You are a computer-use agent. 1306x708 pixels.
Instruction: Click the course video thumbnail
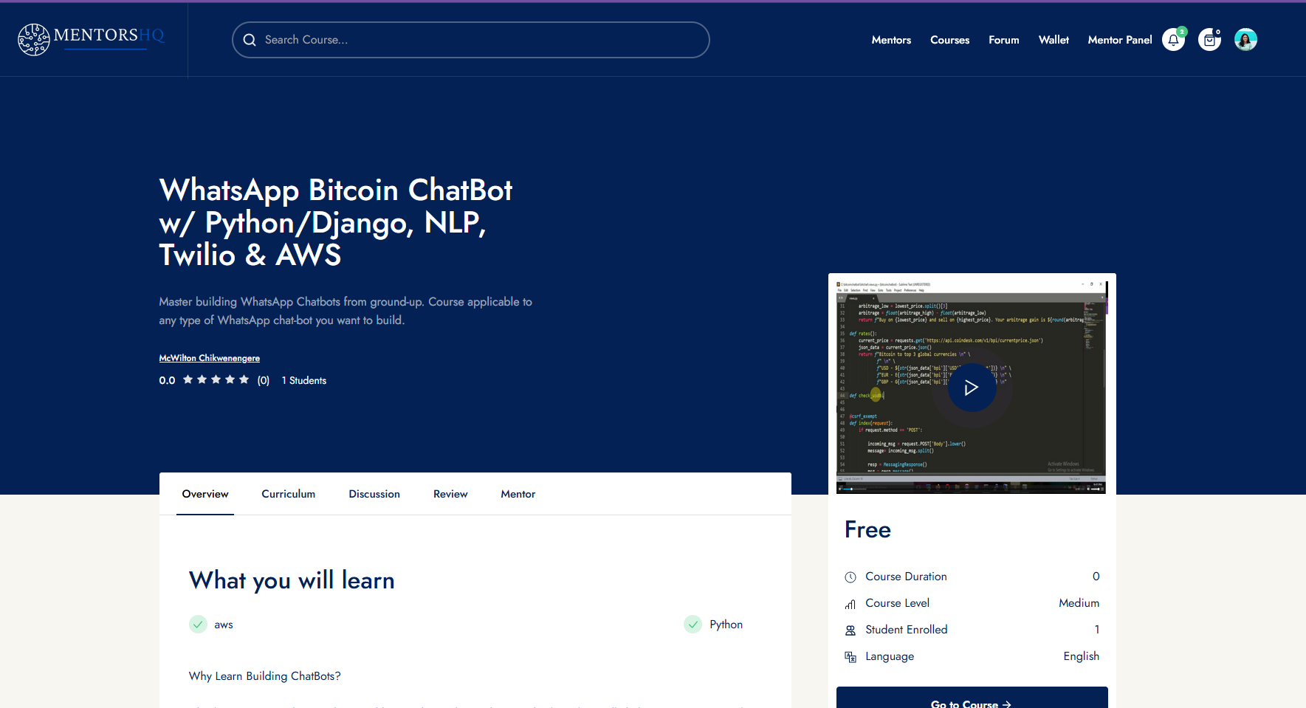click(972, 387)
